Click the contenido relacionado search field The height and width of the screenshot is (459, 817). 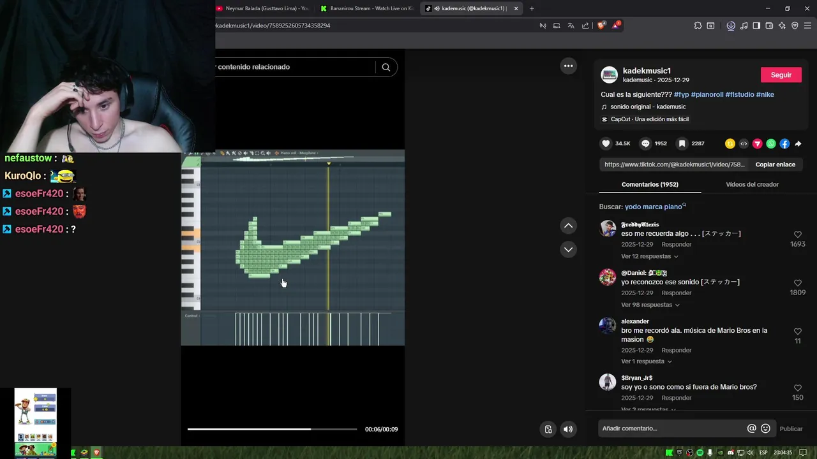tap(295, 67)
